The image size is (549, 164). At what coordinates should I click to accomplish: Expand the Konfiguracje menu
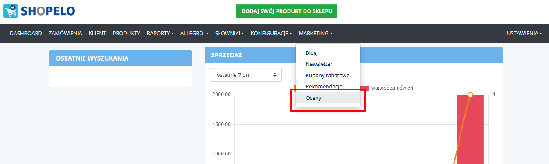(x=271, y=33)
